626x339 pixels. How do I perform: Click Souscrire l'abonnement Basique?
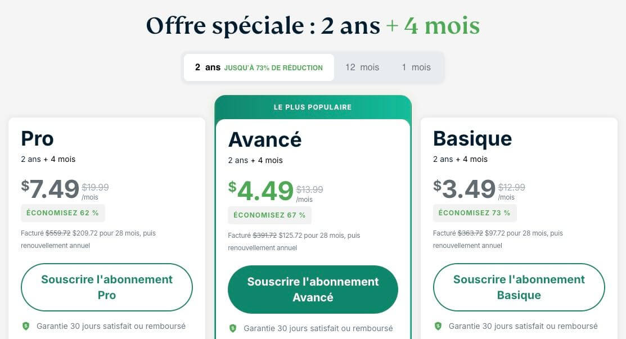click(519, 287)
